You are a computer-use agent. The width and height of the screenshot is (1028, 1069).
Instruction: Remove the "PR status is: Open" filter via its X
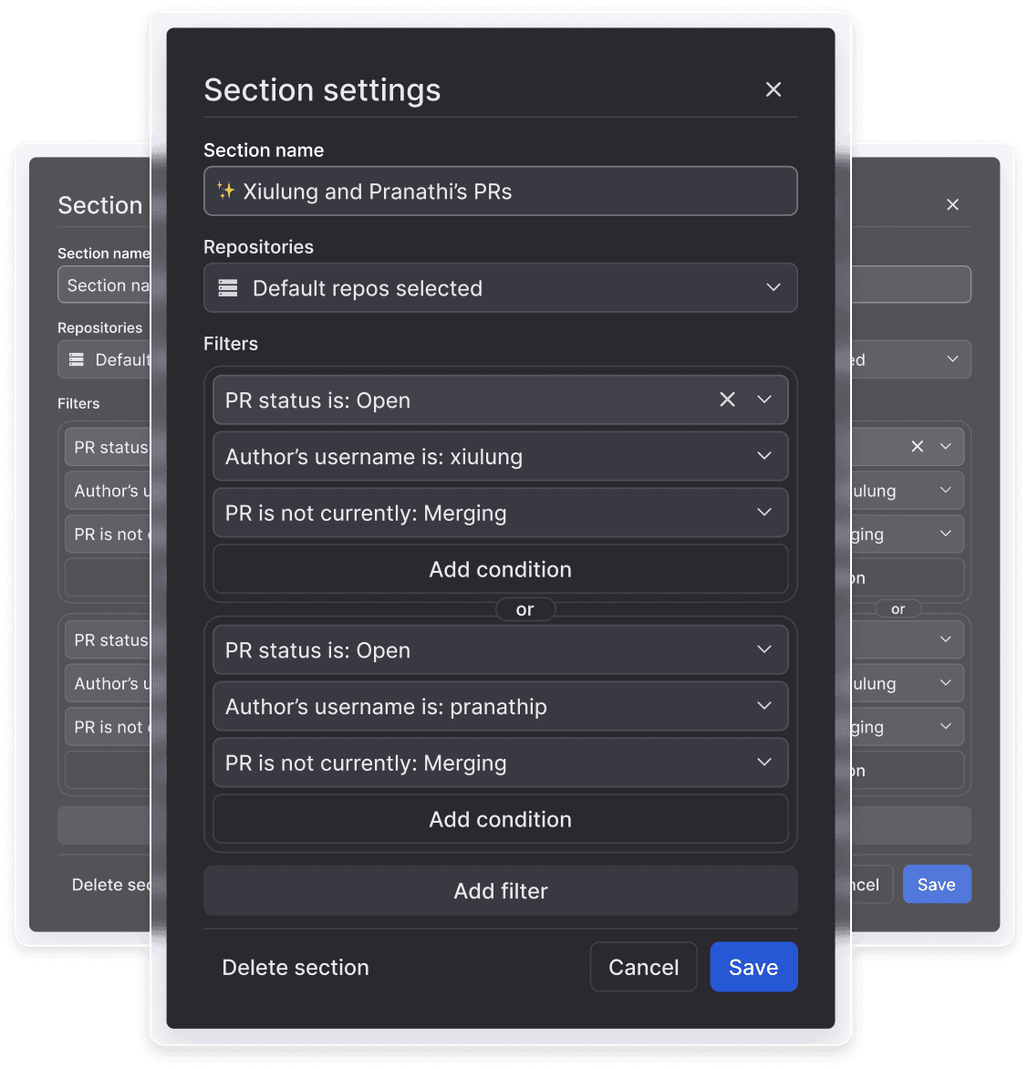pos(727,399)
